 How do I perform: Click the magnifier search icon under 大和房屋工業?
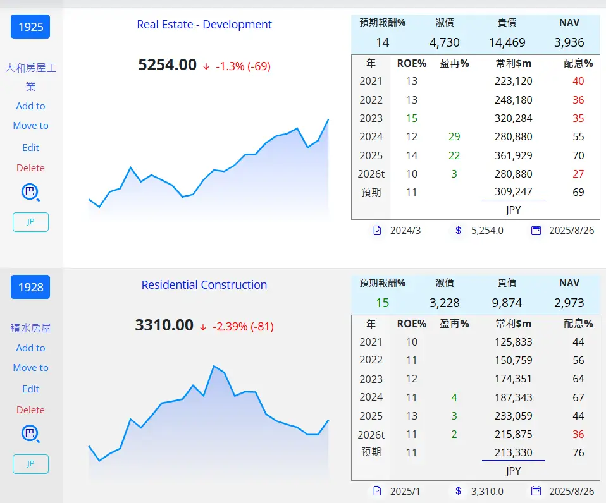point(30,192)
